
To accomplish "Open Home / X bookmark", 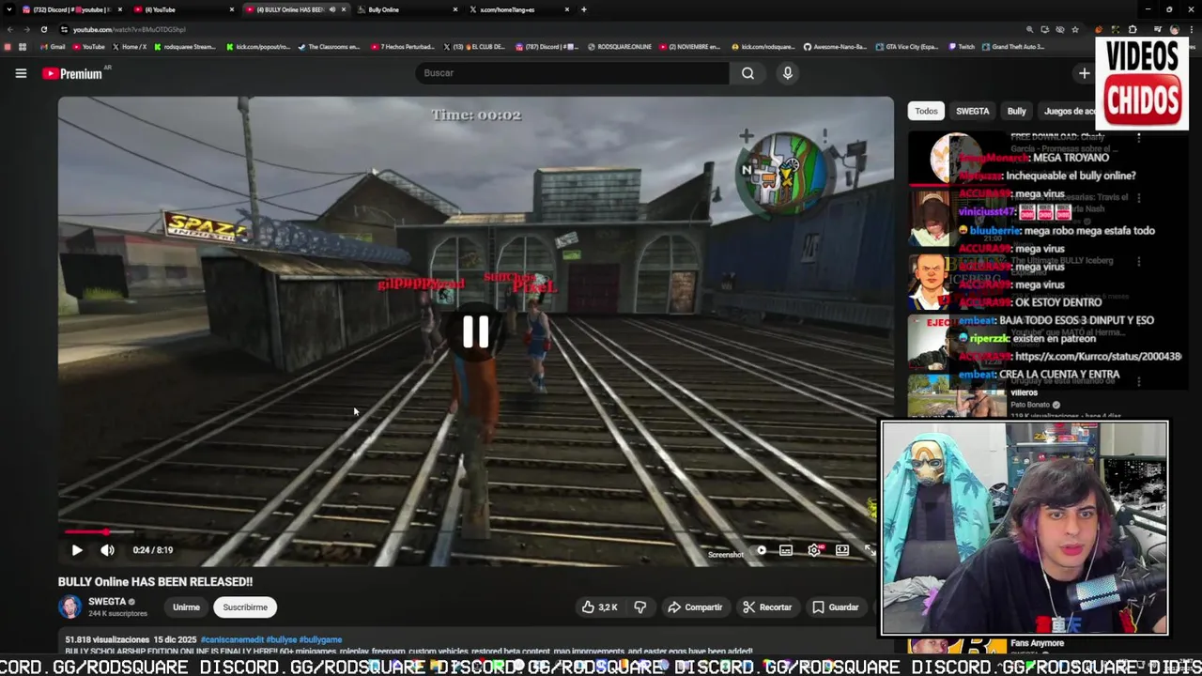I will click(130, 47).
